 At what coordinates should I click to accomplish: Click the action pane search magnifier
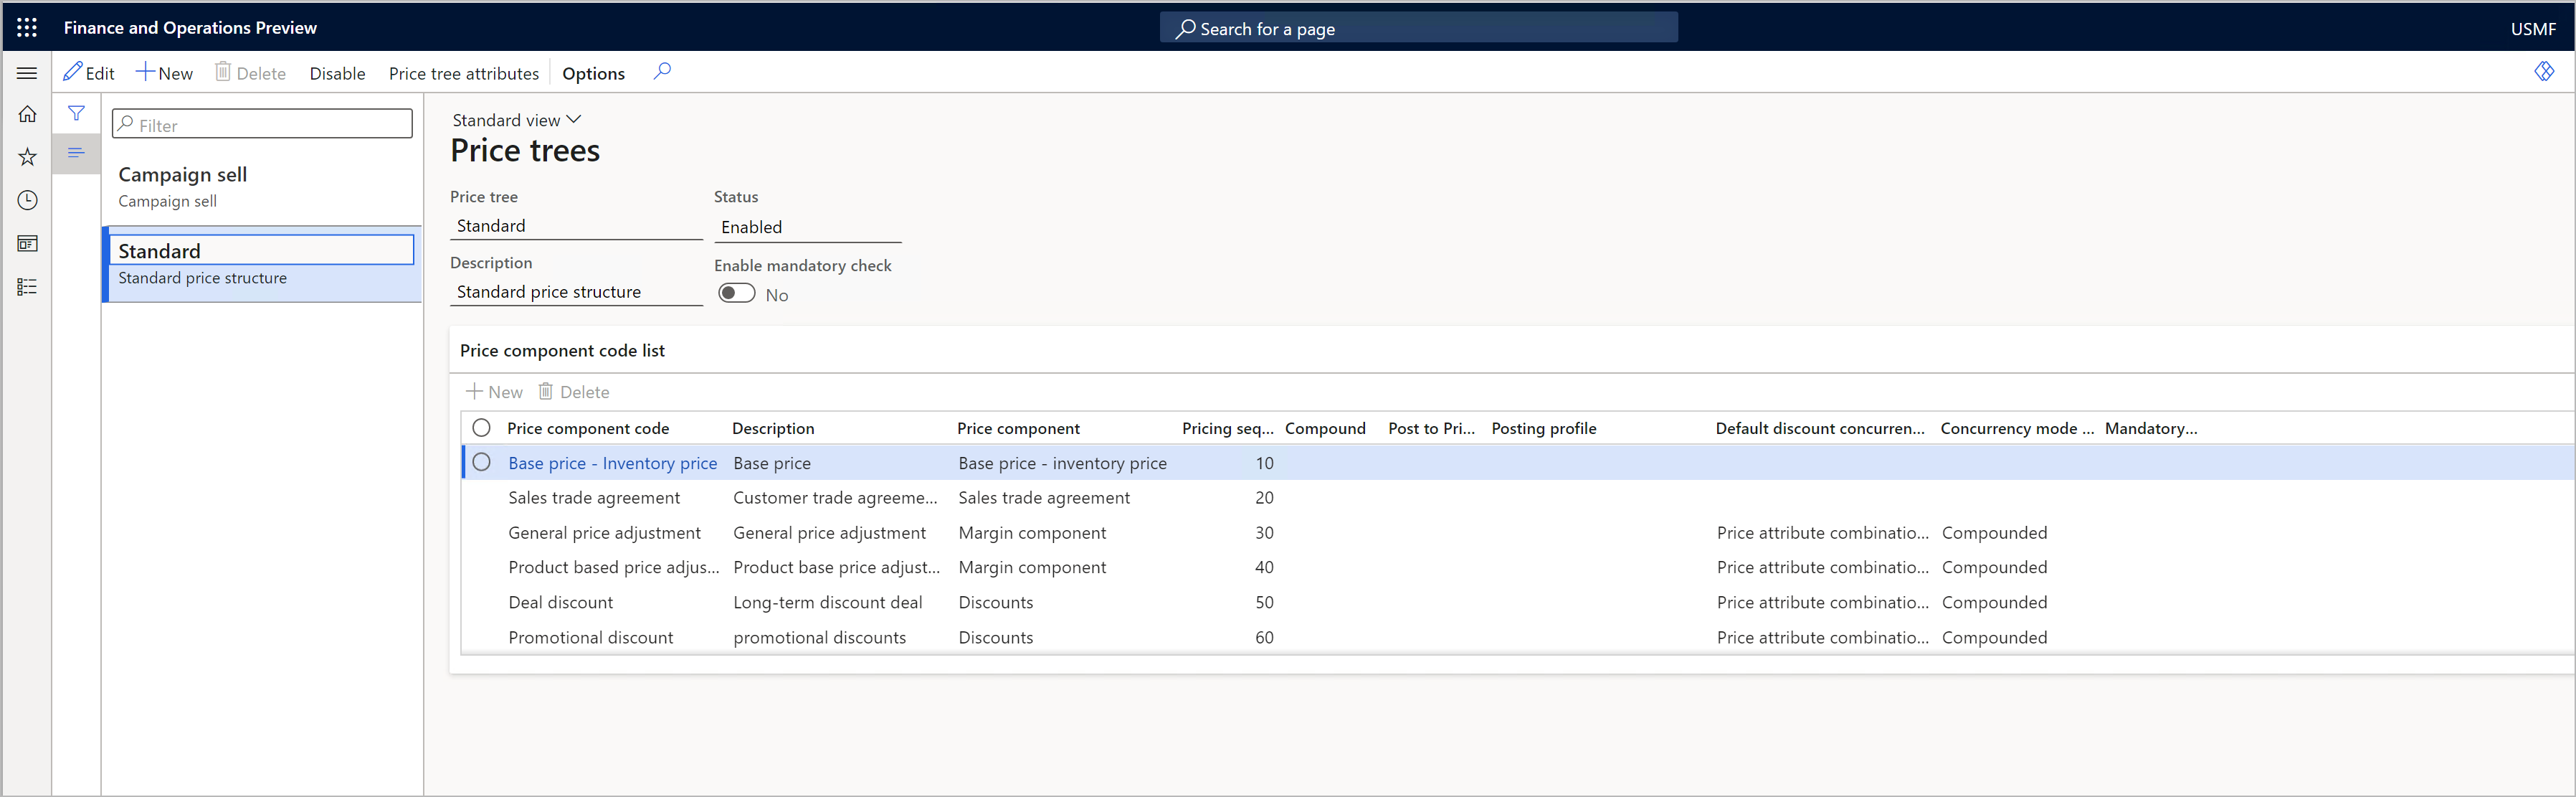click(x=662, y=72)
